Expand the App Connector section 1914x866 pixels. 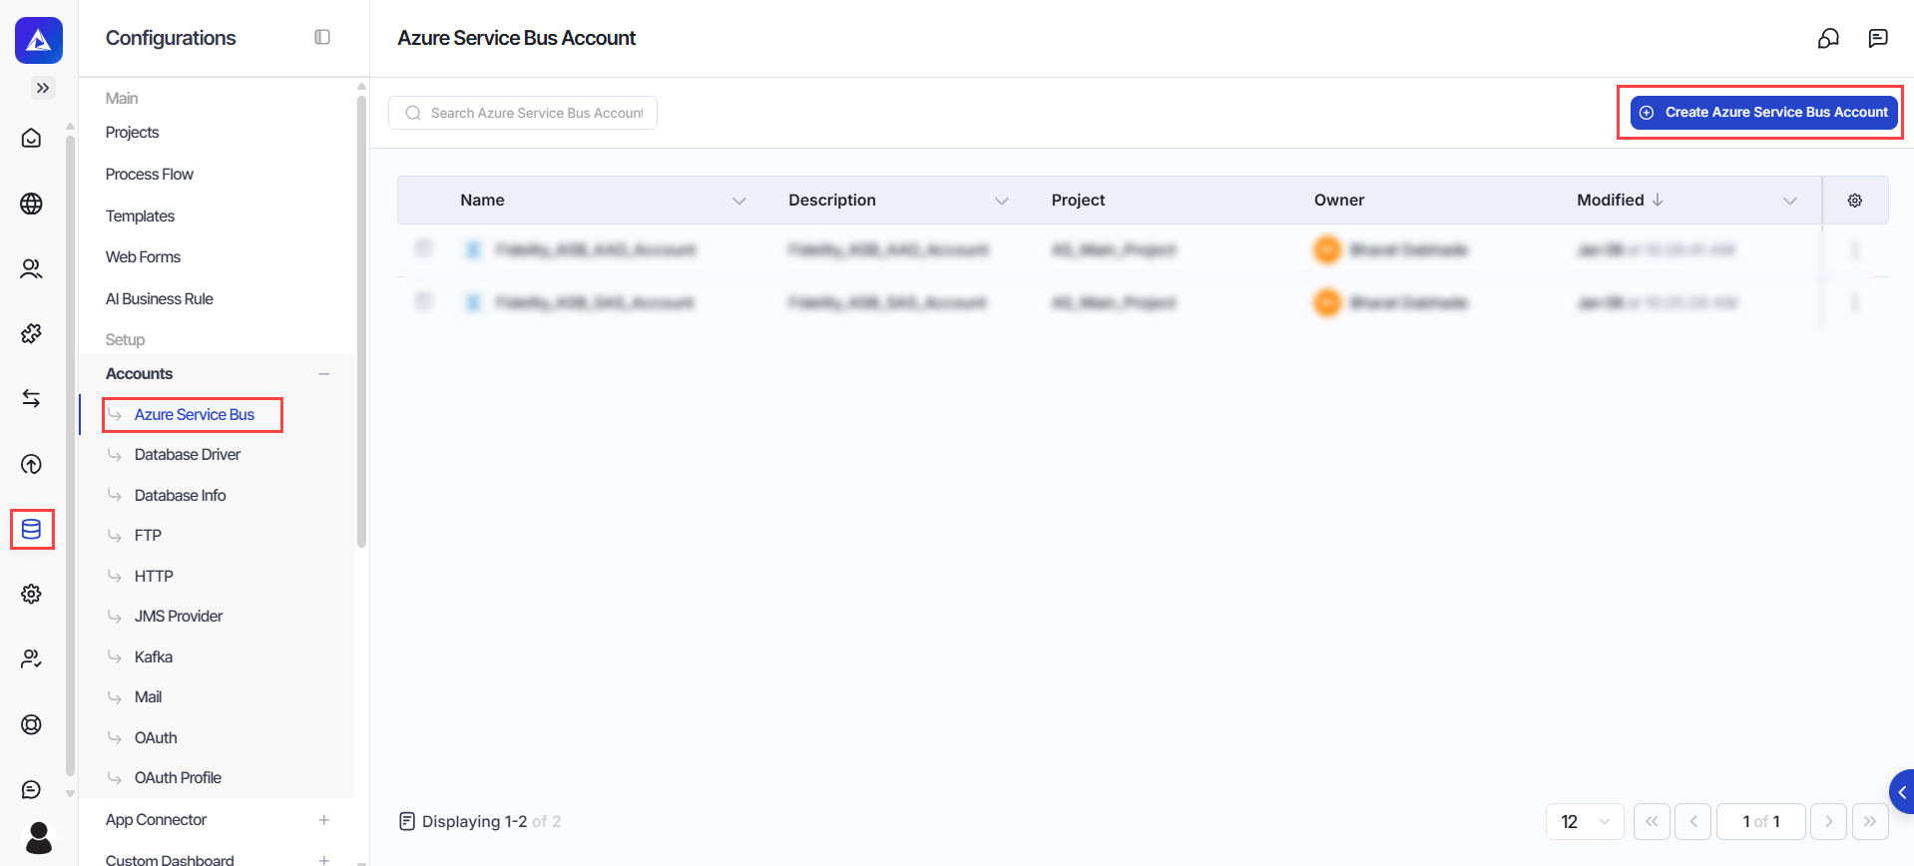pyautogui.click(x=324, y=820)
